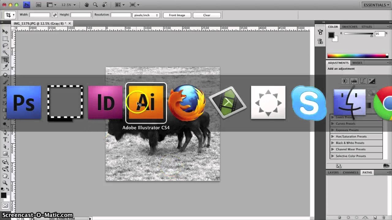Open the zoom level 12.5% dropdown
392x220 pixels.
point(68,5)
